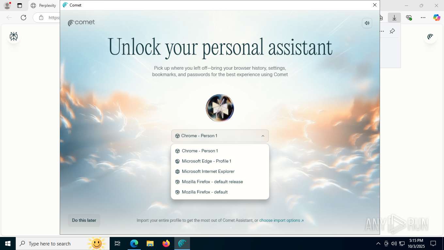Close the Comet setup dialog

[x=375, y=5]
